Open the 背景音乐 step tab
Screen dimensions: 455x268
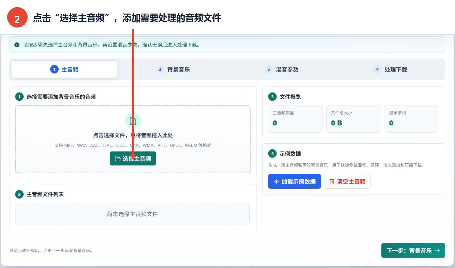click(173, 69)
